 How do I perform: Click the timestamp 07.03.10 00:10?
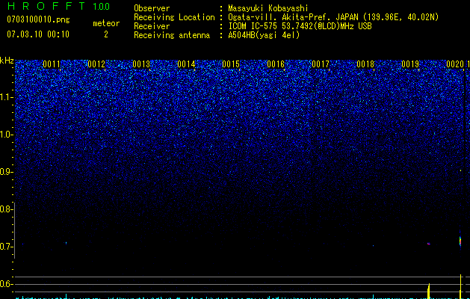tap(38, 34)
